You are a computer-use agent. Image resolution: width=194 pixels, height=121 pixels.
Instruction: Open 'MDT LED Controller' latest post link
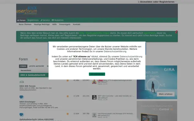pyautogui.click(x=116, y=96)
